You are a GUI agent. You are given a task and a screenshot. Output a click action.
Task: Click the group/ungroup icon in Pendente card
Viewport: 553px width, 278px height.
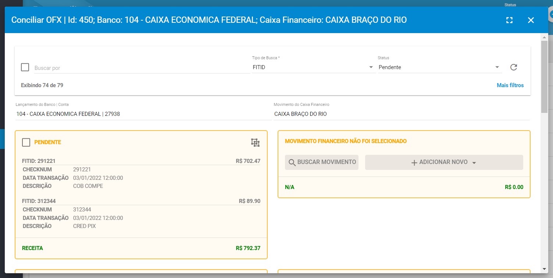[x=255, y=143]
